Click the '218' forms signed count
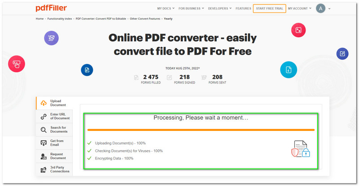This screenshot has width=359, height=186. pos(184,77)
